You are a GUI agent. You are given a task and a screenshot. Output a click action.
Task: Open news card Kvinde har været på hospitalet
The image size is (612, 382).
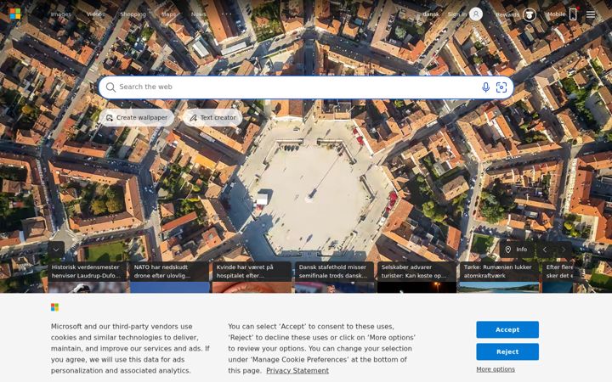[252, 277]
